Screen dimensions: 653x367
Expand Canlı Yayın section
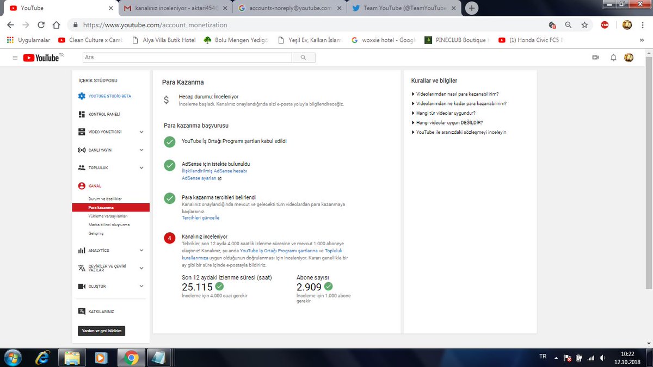[x=141, y=150]
